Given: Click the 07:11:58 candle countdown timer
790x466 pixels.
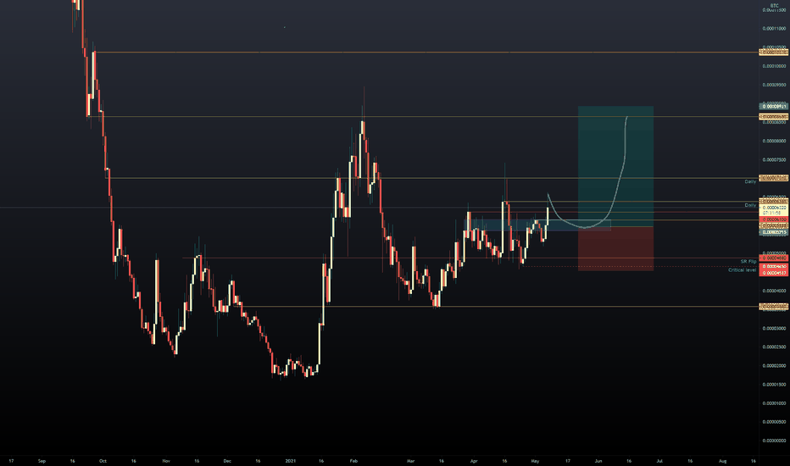Looking at the screenshot, I should [x=773, y=213].
